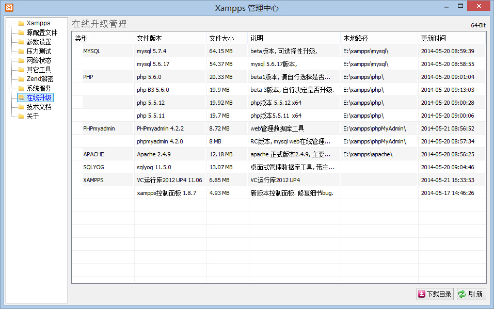Screen dimensions: 494x309
Task: Open 其它工具 in the left tree
Action: pyautogui.click(x=39, y=70)
